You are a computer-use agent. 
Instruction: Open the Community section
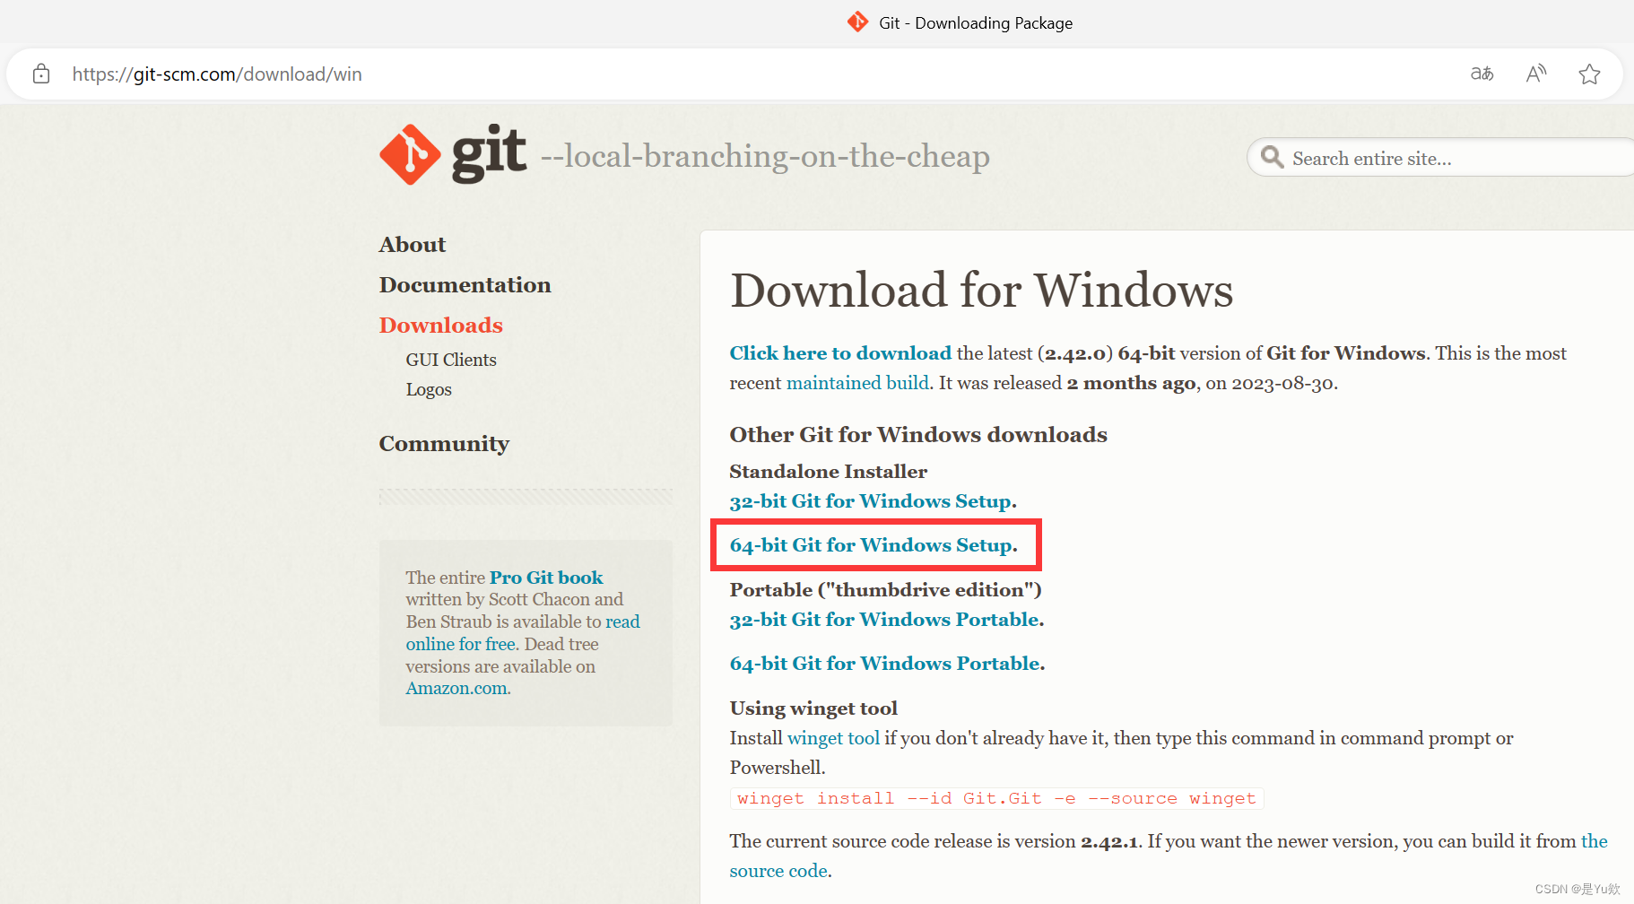pyautogui.click(x=444, y=444)
